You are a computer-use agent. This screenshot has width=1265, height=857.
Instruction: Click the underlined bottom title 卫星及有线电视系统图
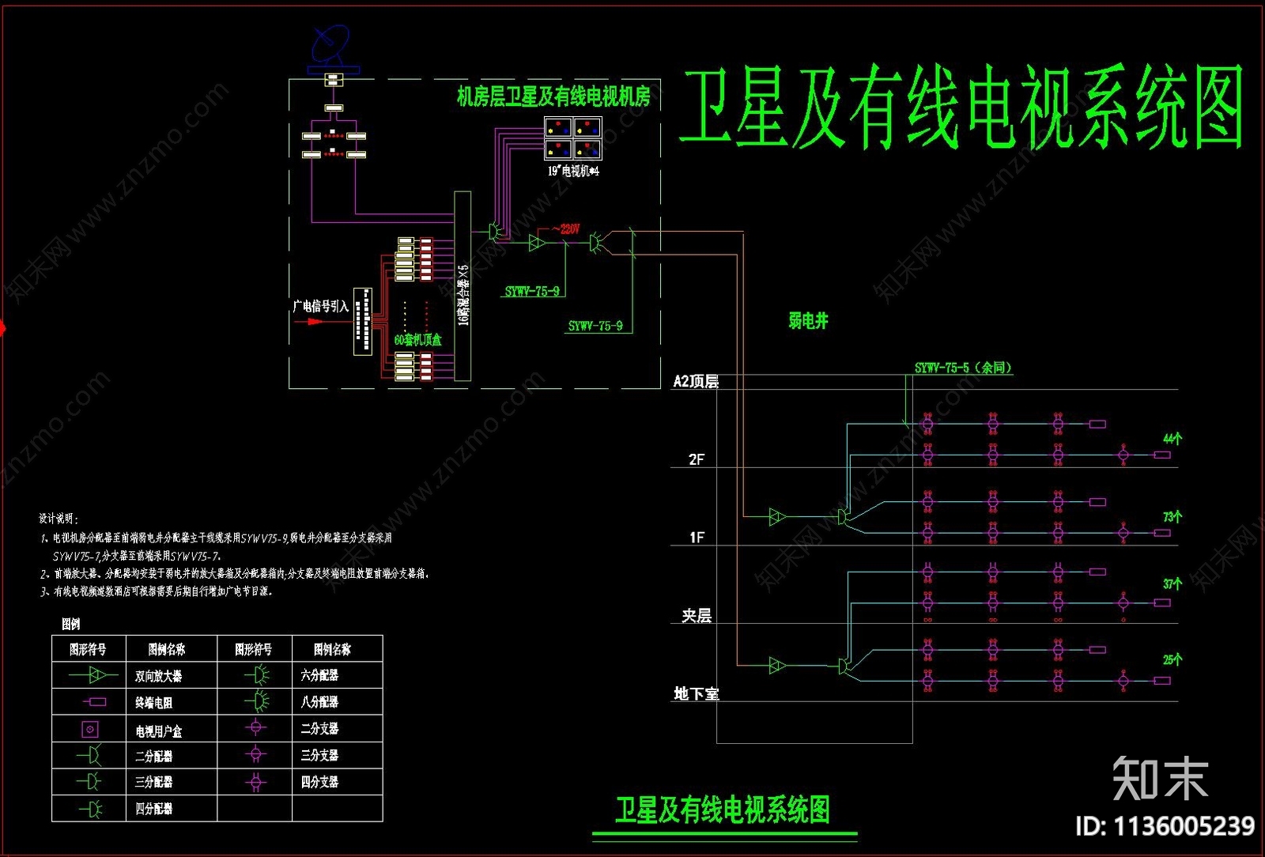723,810
